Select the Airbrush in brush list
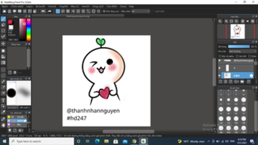This screenshot has width=258, height=145. click(x=17, y=121)
